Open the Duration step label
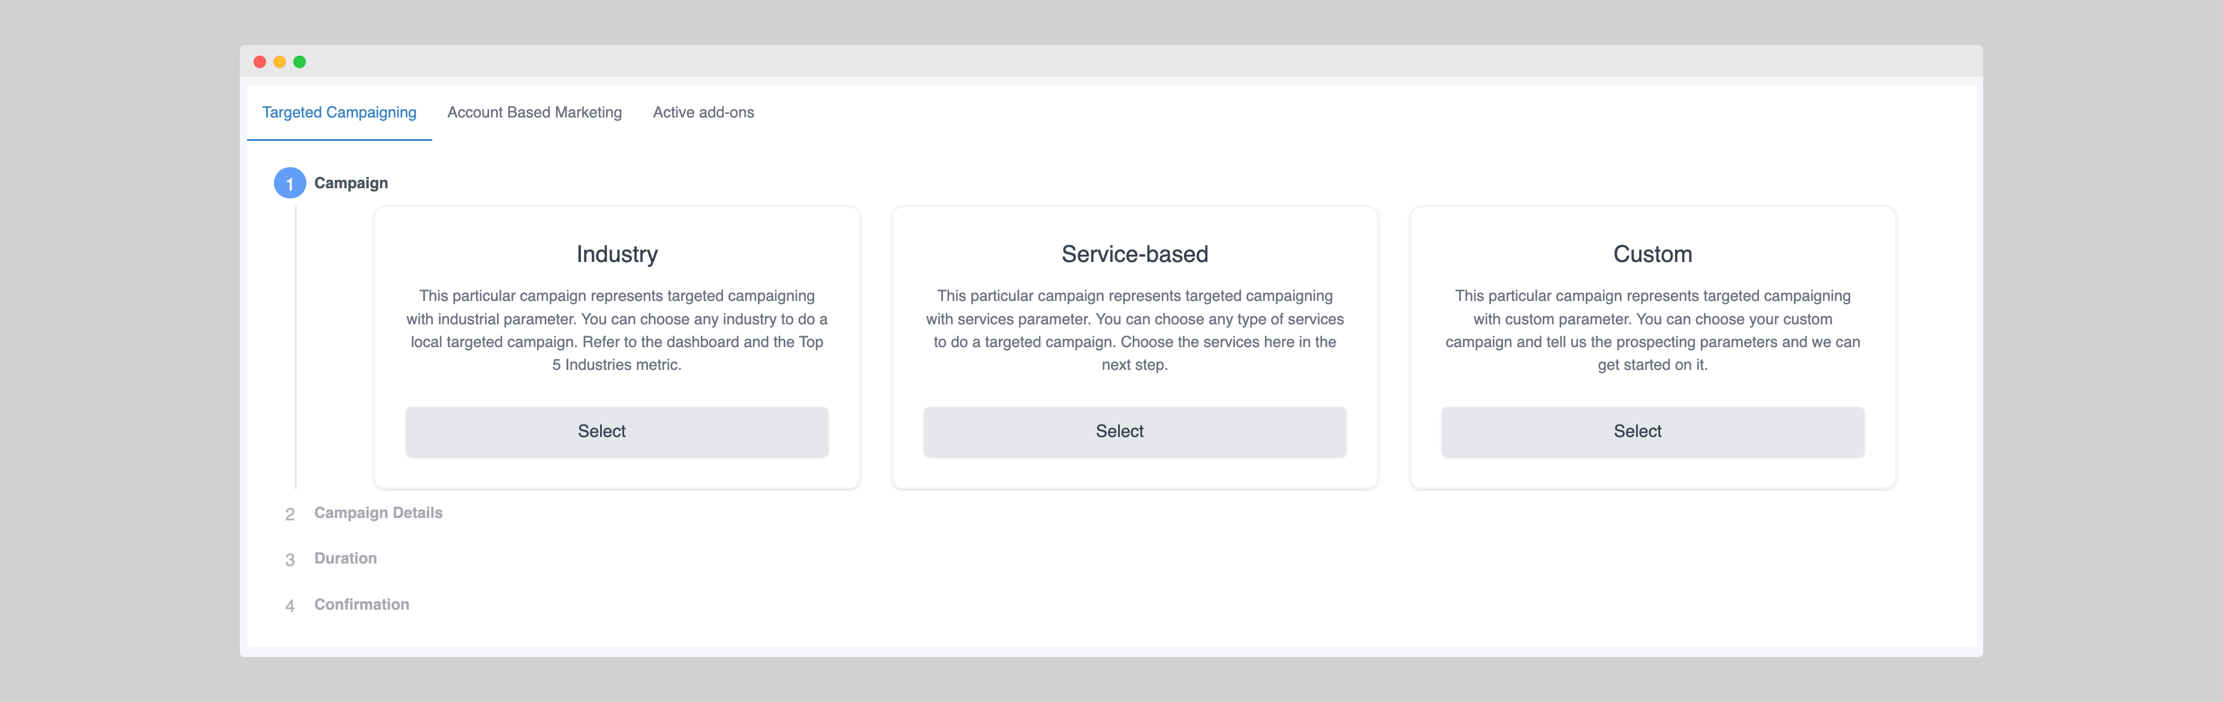 click(x=345, y=558)
